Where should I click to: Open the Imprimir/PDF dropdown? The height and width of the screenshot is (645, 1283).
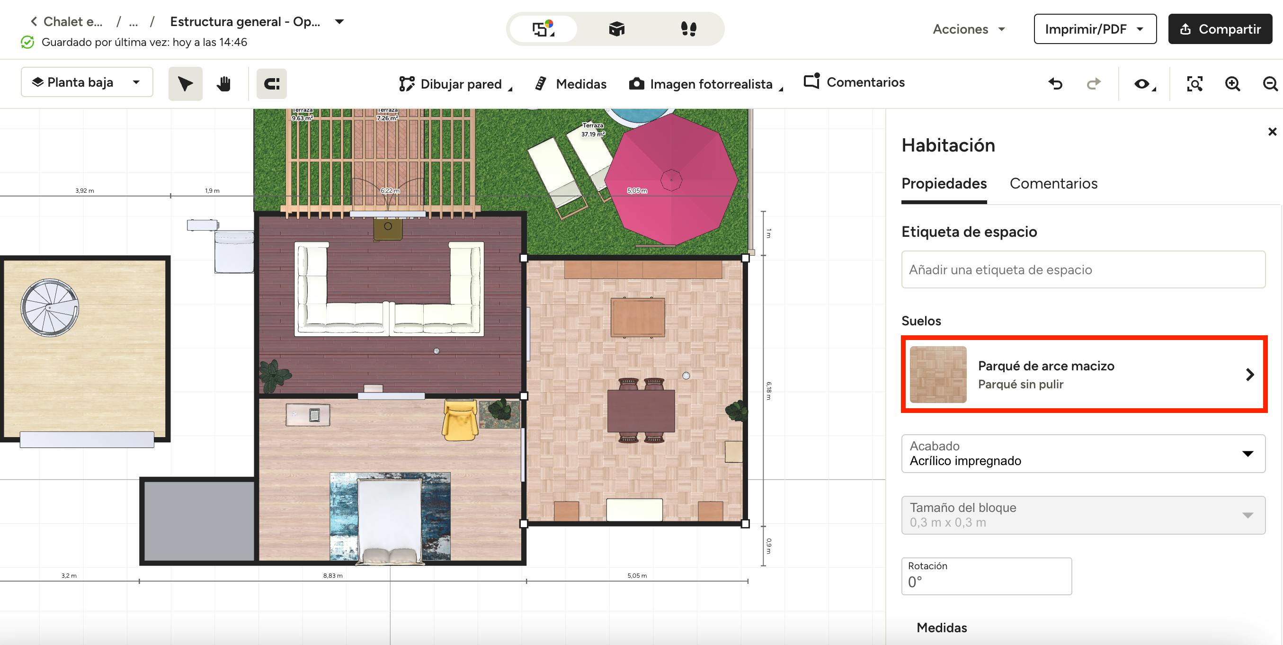tap(1095, 29)
